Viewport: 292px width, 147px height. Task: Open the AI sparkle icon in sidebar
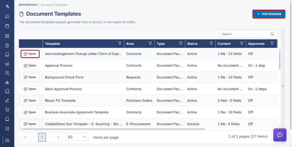(x=7, y=6)
